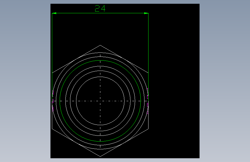This screenshot has height=162, width=250.
Task: Click the dimension value 24
Action: tap(100, 8)
